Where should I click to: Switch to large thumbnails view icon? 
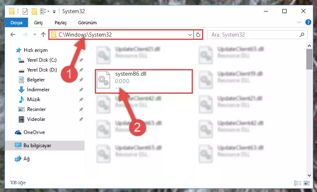[x=307, y=183]
